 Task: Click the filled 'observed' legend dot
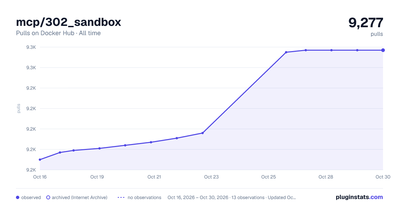click(18, 197)
